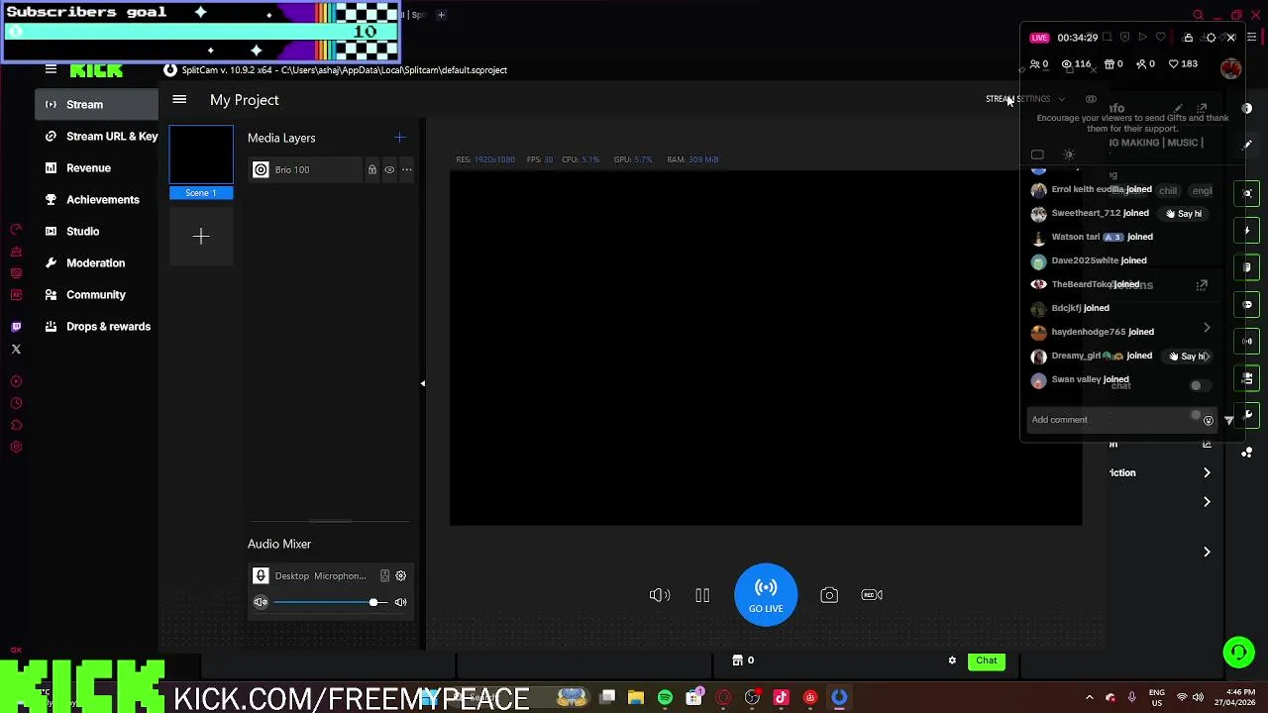This screenshot has height=713, width=1268.
Task: Hide the Brio 100 layer with the eye icon
Action: 389,169
